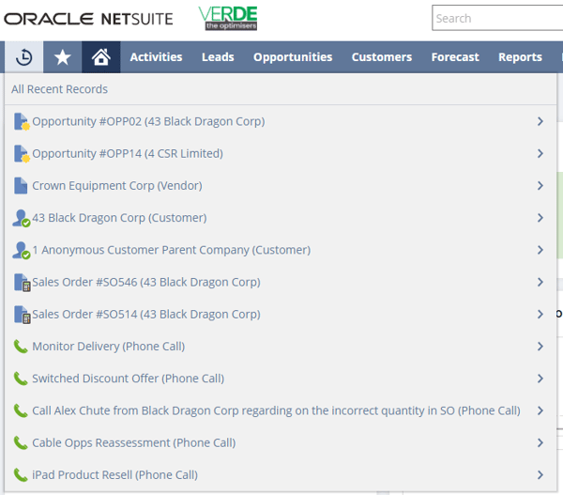Open 1 Anonymous Customer Parent Company record
563x495 pixels.
(x=172, y=250)
